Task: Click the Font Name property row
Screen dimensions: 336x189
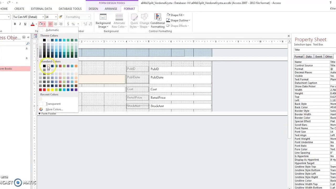Action: [315, 128]
